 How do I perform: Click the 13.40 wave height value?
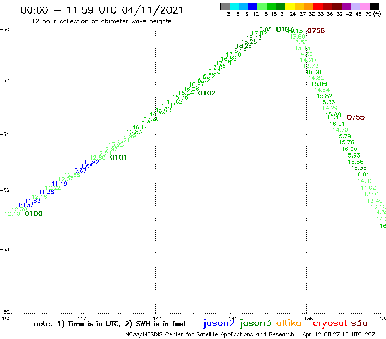(x=375, y=201)
